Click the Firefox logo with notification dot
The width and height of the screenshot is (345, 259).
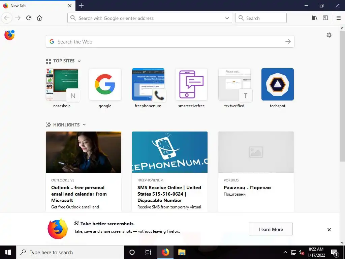[9, 35]
